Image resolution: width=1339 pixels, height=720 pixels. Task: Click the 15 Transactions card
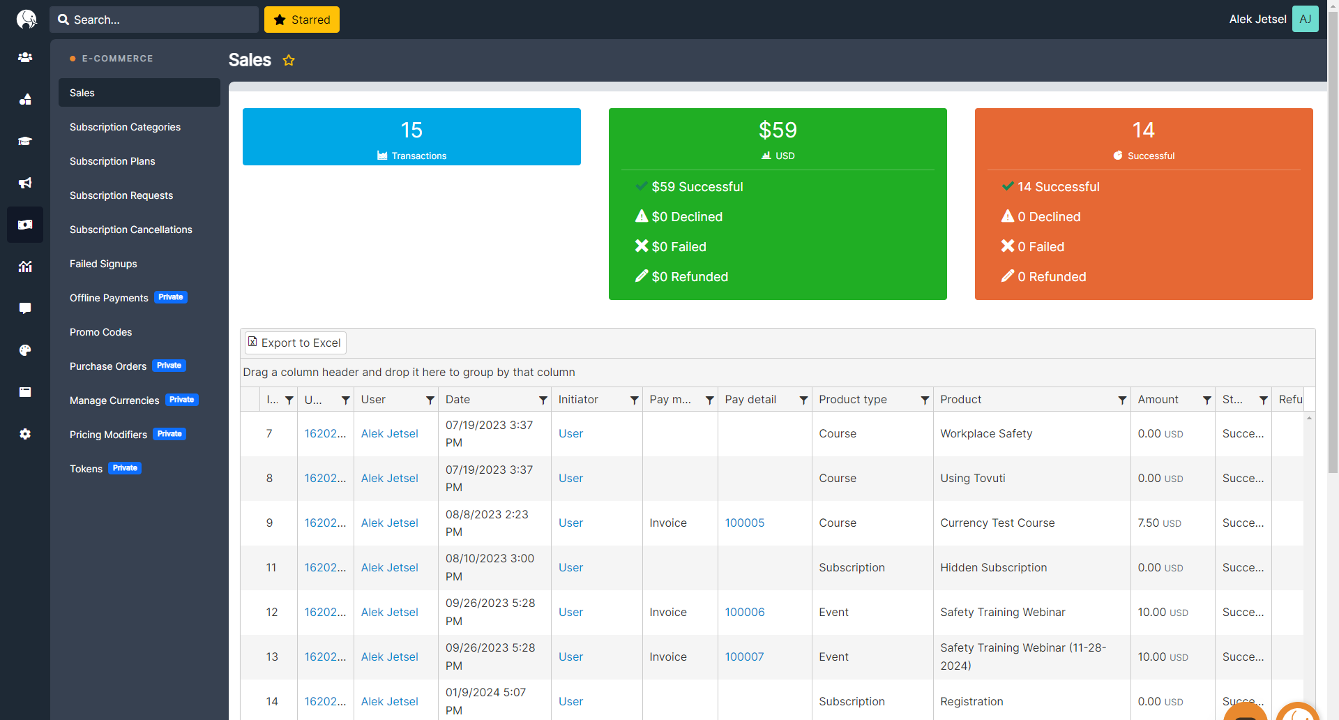411,137
